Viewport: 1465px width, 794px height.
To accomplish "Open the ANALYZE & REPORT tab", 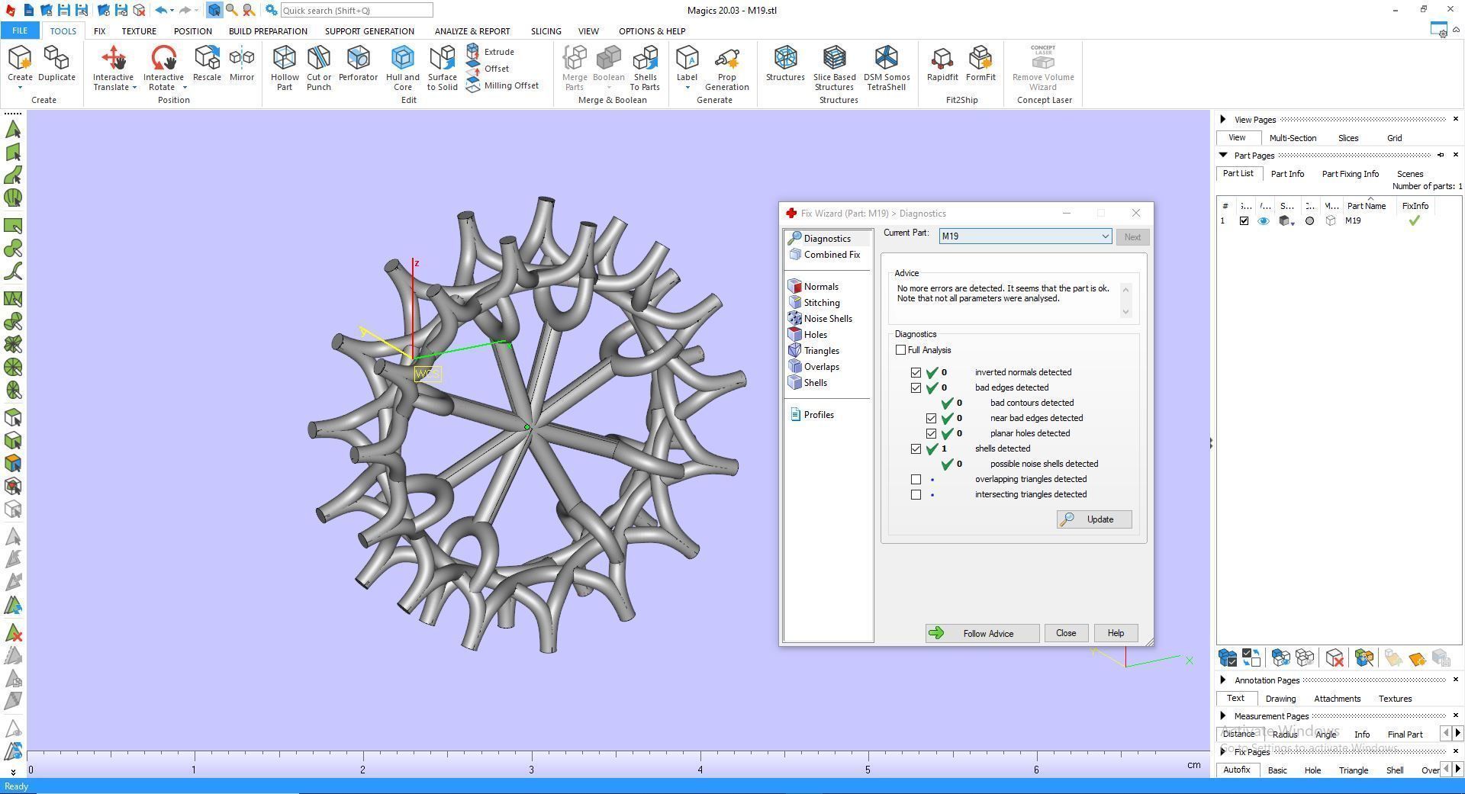I will click(472, 31).
